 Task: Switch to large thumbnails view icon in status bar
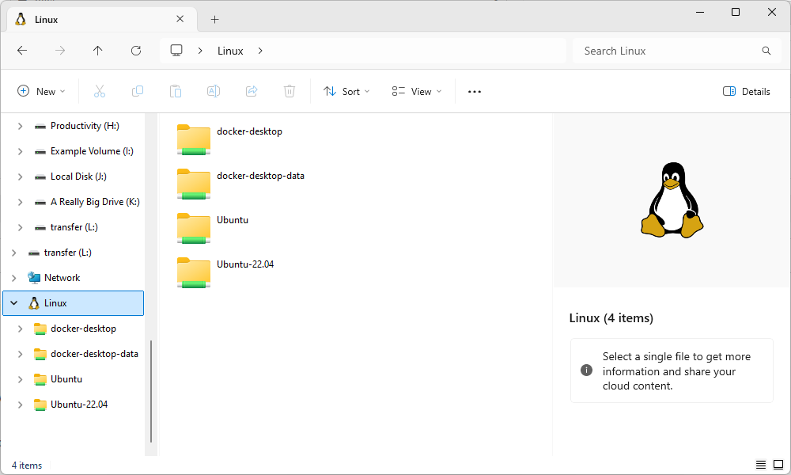[x=778, y=465]
